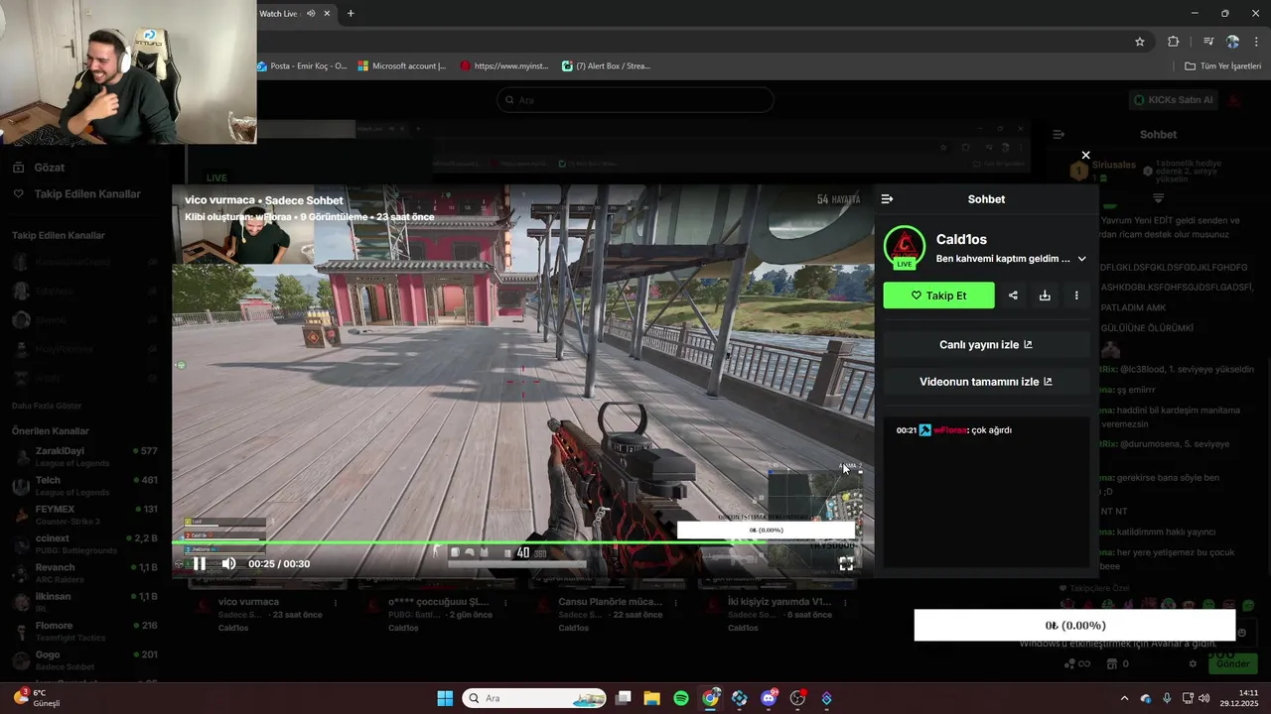
Task: Open ccinext recommended channel
Action: click(84, 543)
